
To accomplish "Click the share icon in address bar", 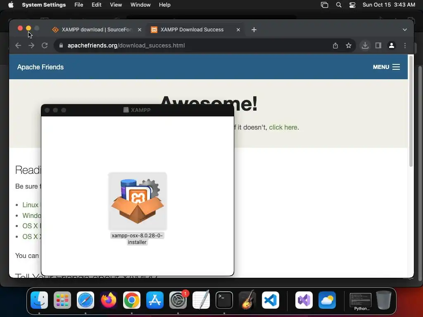I will (x=335, y=45).
